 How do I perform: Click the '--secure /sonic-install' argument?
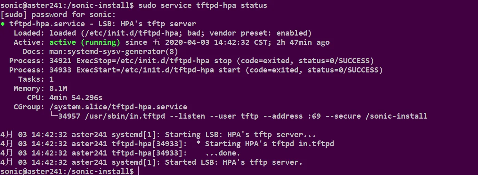376,116
